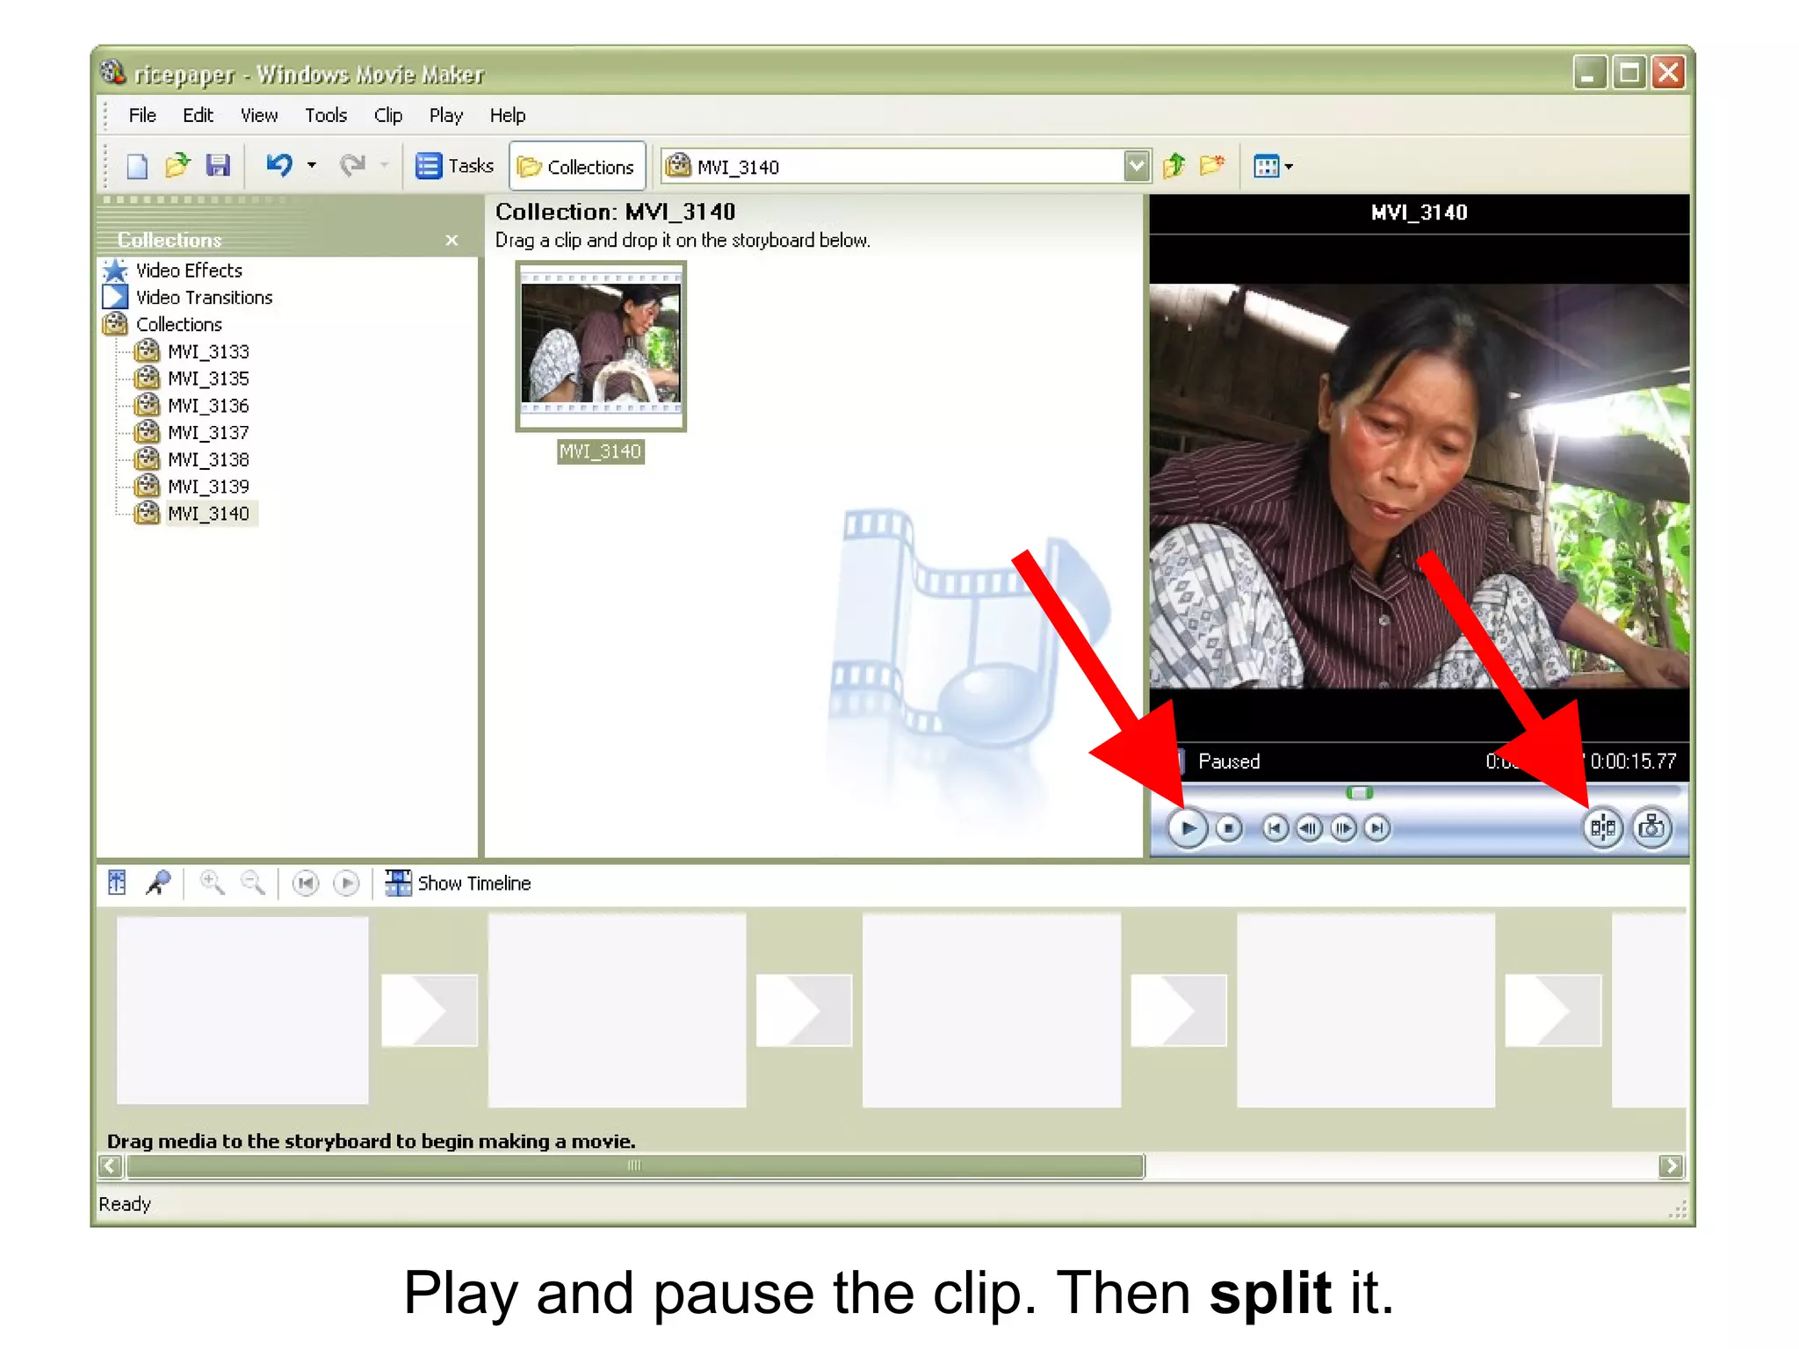Open the File menu
The image size is (1799, 1349).
[x=142, y=115]
